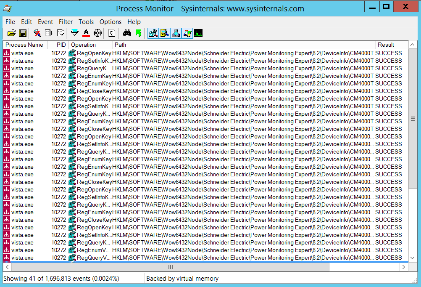
Task: Select the RegQueryV... operation row
Action: (x=205, y=258)
